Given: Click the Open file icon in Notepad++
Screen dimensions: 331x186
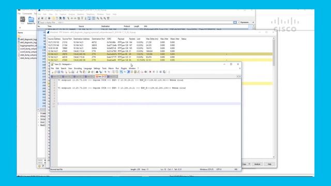Looking at the screenshot, I should pyautogui.click(x=55, y=72).
